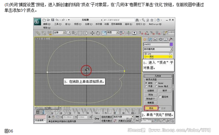Open the 创建(C) menu
The width and height of the screenshot is (219, 135).
tap(89, 24)
